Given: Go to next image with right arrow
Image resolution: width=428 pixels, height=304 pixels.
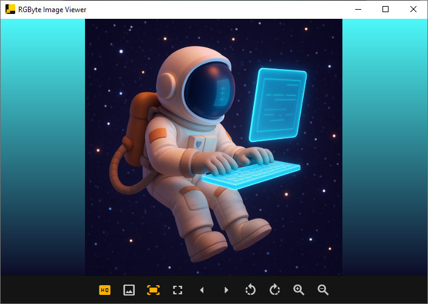Looking at the screenshot, I should point(226,290).
